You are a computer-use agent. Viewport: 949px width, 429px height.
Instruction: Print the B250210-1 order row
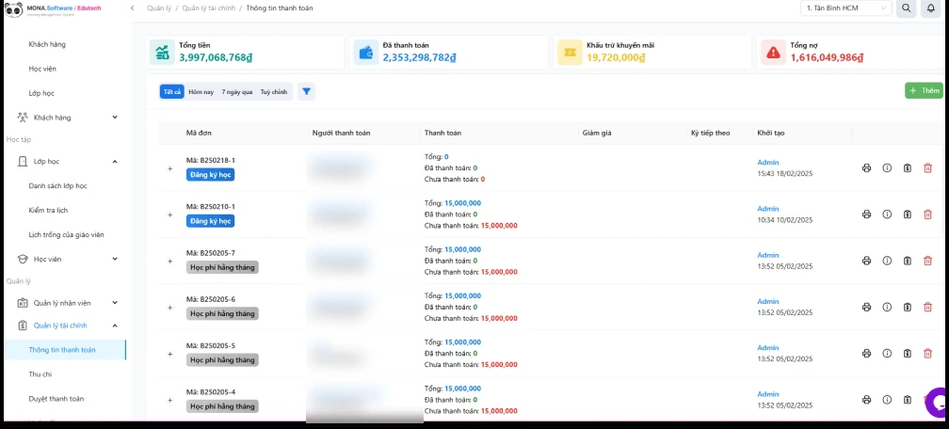tap(866, 214)
